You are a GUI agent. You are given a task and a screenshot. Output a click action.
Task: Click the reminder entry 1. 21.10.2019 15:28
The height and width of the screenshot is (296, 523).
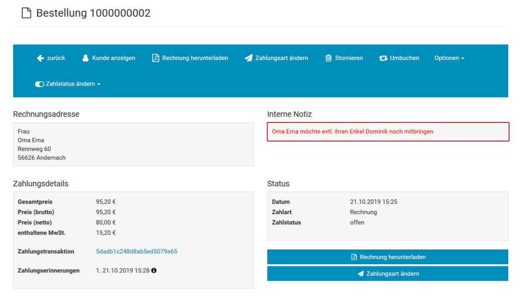(123, 270)
